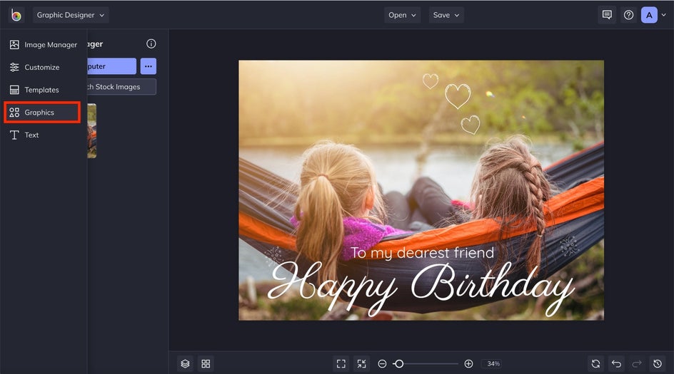Open the Graphic Designer dropdown
Screen dimensions: 674x374
coord(71,15)
